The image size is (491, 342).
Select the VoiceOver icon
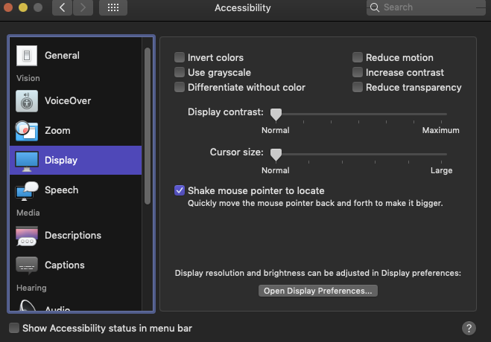(x=27, y=100)
